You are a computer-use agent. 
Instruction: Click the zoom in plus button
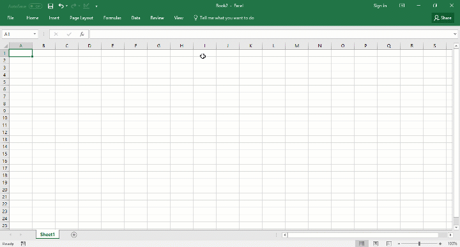pyautogui.click(x=440, y=244)
